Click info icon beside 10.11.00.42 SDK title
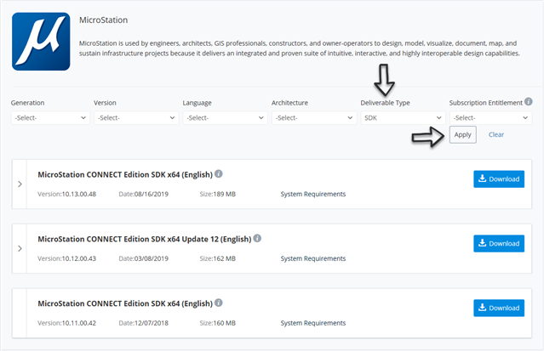This screenshot has width=544, height=351. pos(219,303)
